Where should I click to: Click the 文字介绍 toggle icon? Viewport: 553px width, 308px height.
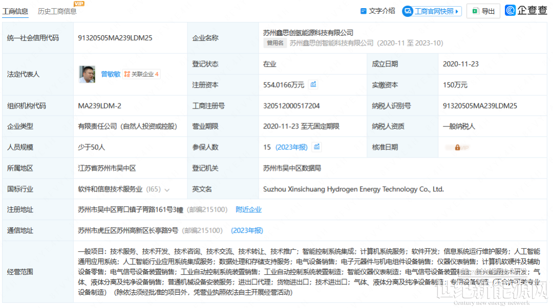click(364, 11)
